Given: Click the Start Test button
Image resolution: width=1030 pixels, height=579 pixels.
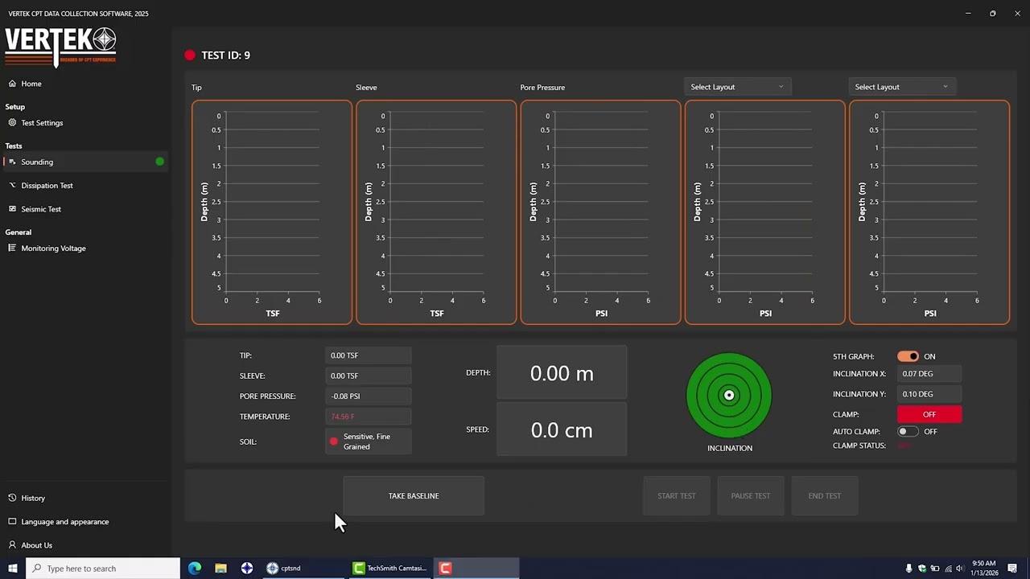Looking at the screenshot, I should tap(677, 496).
